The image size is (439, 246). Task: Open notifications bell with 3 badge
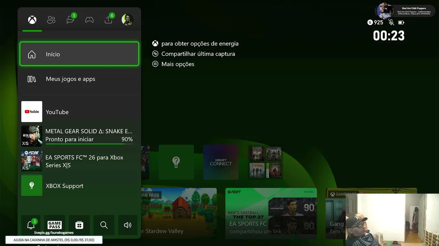(x=31, y=225)
